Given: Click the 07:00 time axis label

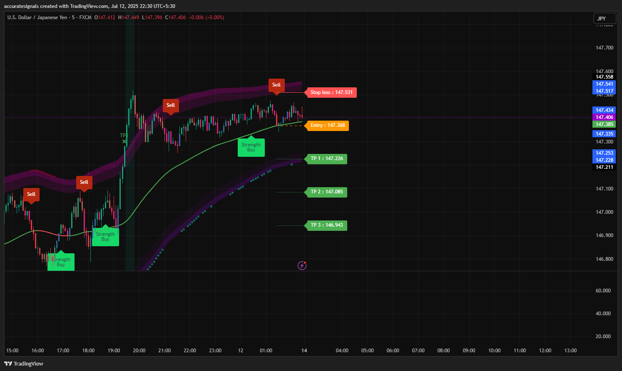Looking at the screenshot, I should [x=418, y=351].
